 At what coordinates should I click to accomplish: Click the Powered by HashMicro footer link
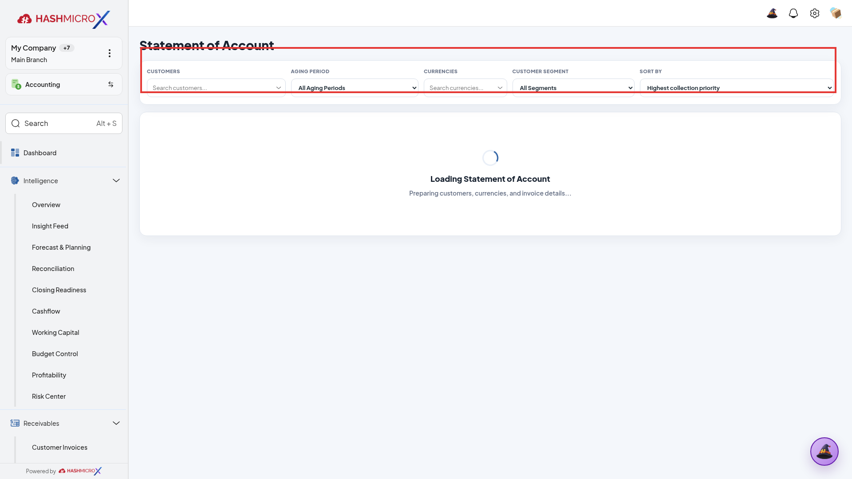pos(64,471)
